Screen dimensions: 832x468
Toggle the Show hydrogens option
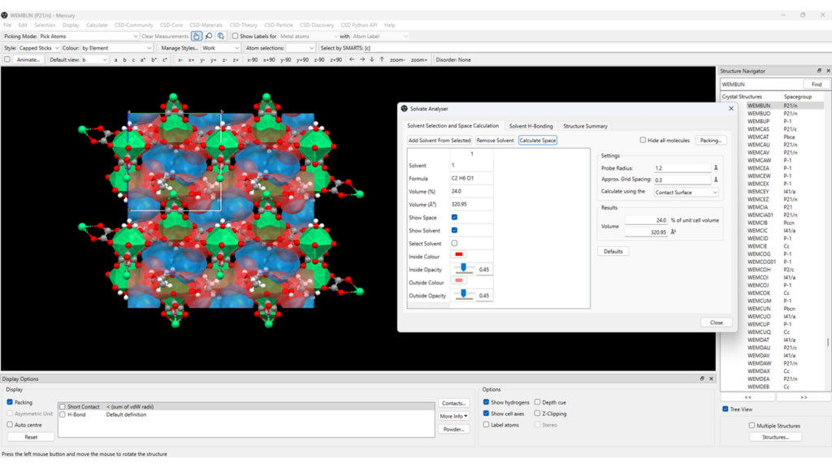pos(487,402)
